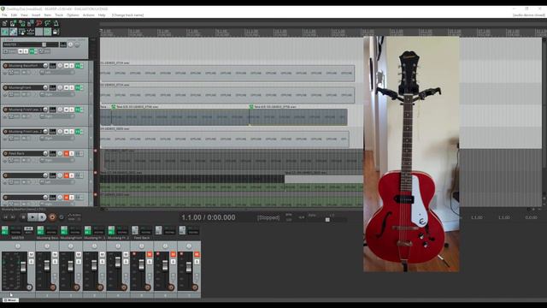
Task: Open input dropdown on Mustang BassPort track
Action: click(x=57, y=73)
